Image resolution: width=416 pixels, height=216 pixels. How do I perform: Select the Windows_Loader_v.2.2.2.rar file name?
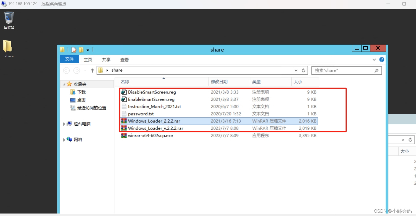156,128
